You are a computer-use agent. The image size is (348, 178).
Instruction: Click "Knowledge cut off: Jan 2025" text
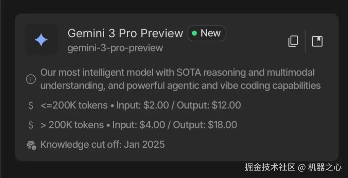click(x=102, y=144)
